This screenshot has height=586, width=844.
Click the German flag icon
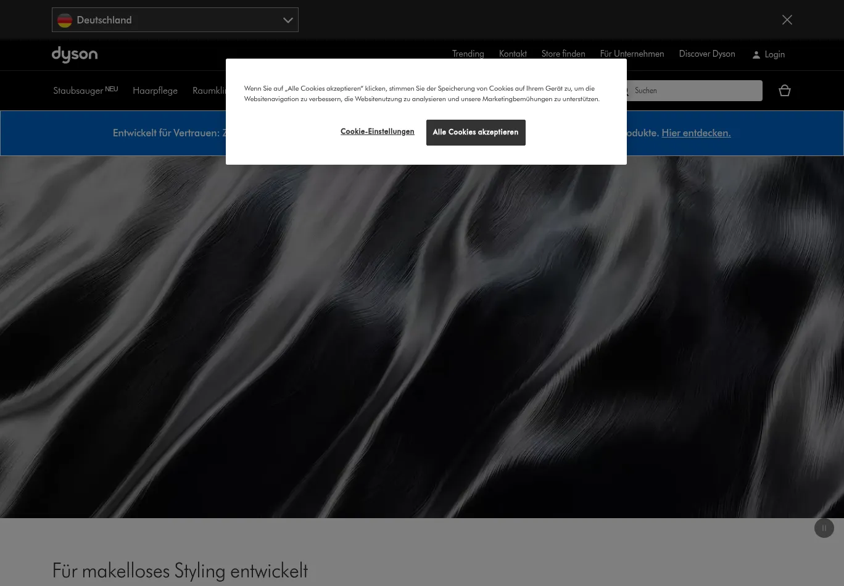click(x=65, y=20)
